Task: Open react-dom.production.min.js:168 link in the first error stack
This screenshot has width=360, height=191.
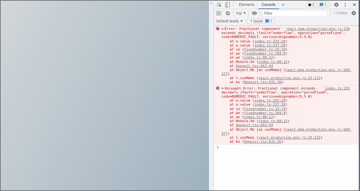Action: pyautogui.click(x=318, y=70)
